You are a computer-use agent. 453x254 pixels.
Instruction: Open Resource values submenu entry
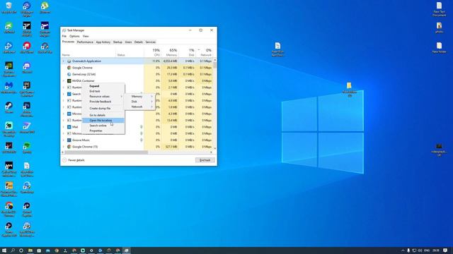[103, 97]
